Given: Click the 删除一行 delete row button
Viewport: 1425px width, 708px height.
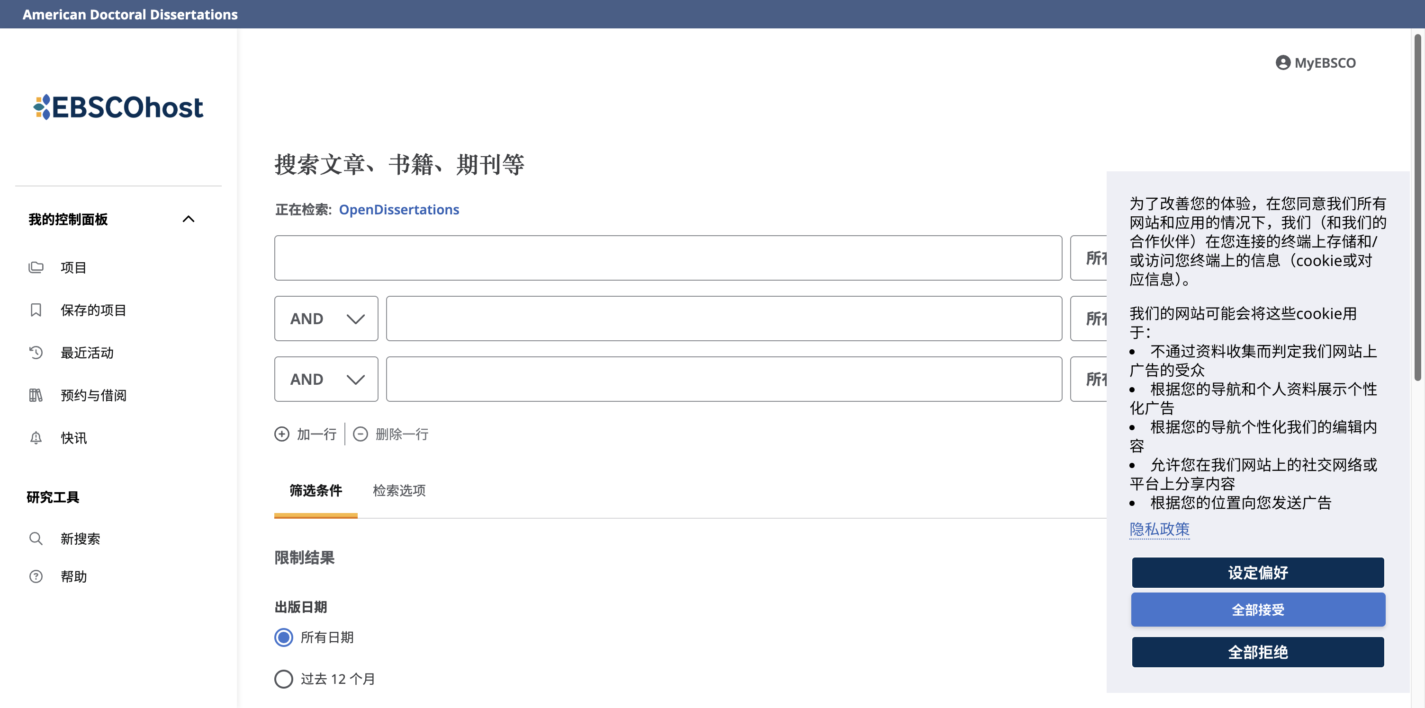Looking at the screenshot, I should pos(390,434).
